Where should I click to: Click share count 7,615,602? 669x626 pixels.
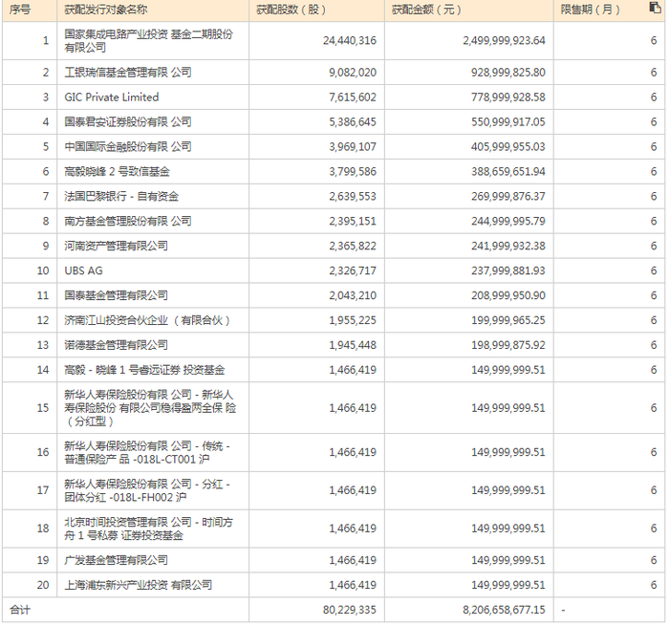point(353,97)
